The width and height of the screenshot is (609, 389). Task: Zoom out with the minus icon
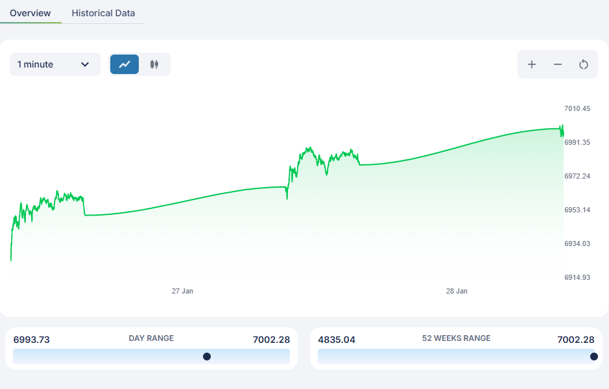click(x=558, y=64)
